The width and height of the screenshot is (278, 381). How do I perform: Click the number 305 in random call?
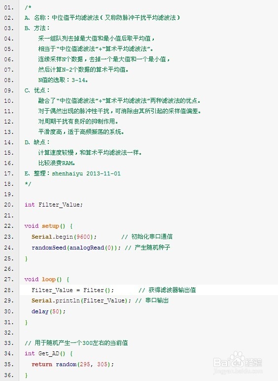[x=102, y=364]
